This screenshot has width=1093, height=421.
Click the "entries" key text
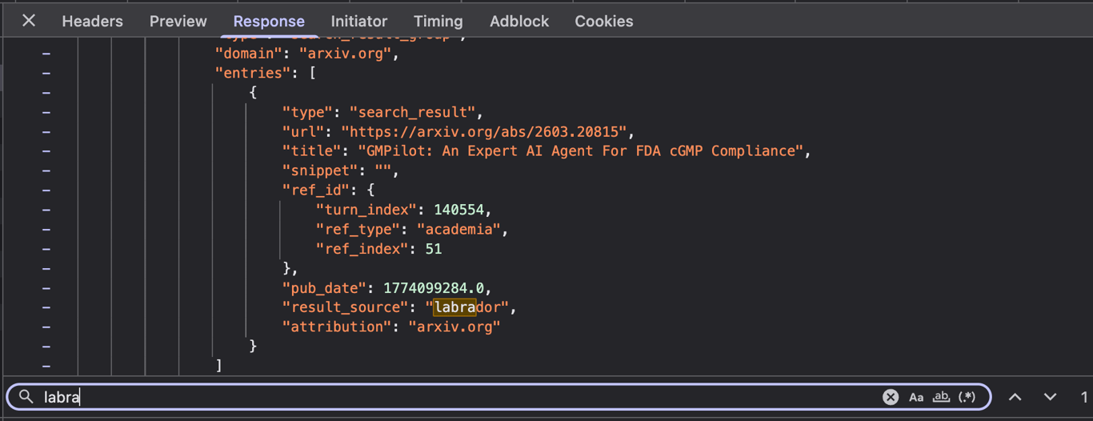click(x=253, y=73)
